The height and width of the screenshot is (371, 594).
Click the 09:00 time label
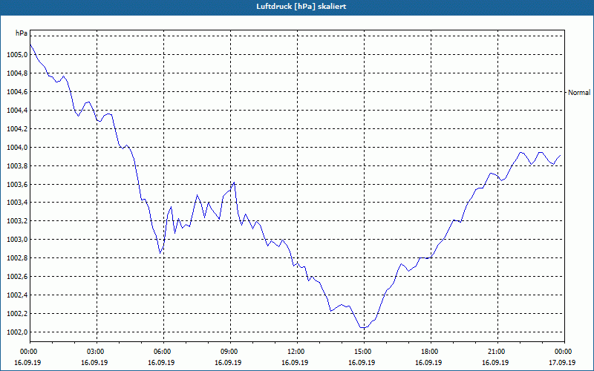click(230, 351)
